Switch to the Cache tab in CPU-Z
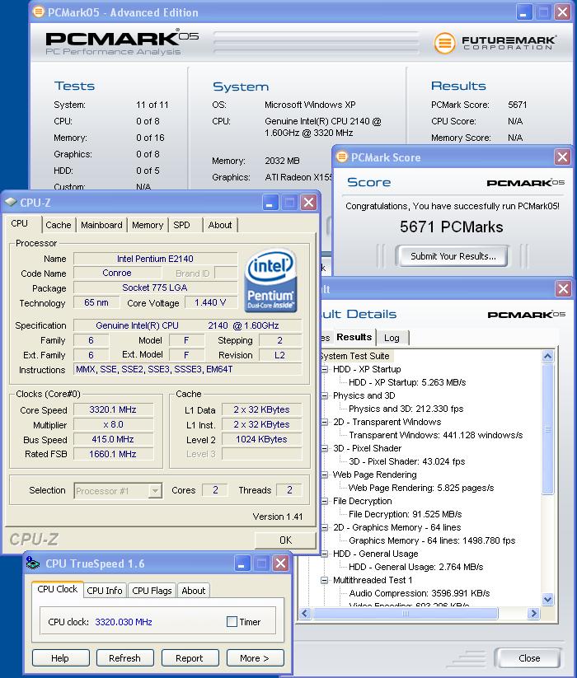 59,225
